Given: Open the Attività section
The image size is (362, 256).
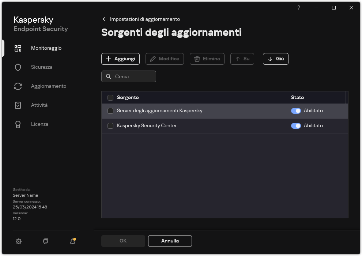Looking at the screenshot, I should [x=38, y=105].
